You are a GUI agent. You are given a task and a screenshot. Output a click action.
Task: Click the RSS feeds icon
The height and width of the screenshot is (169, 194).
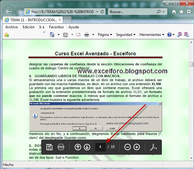[x=65, y=35]
